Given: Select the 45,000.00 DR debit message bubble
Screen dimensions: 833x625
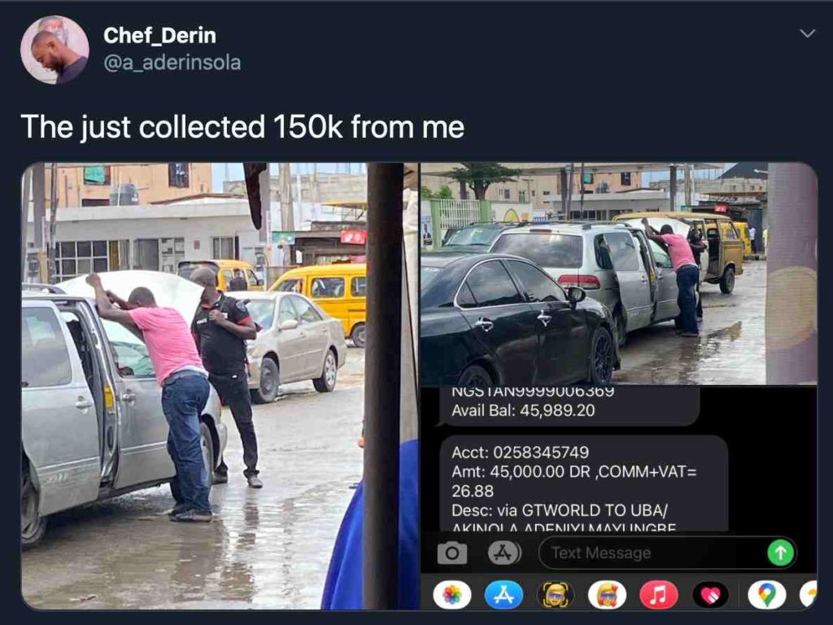Looking at the screenshot, I should click(x=582, y=483).
